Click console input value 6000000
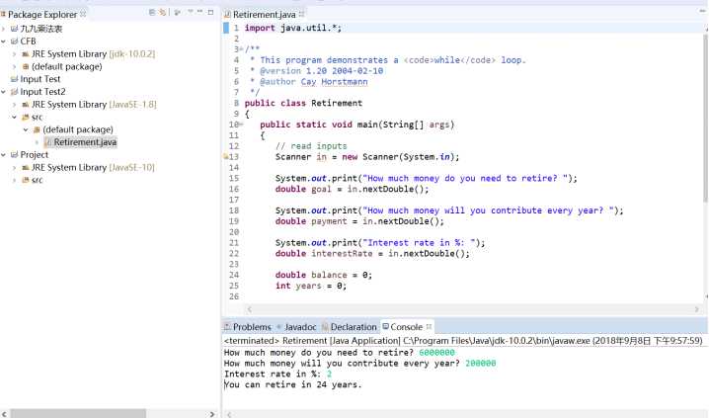This screenshot has width=709, height=418. (436, 353)
